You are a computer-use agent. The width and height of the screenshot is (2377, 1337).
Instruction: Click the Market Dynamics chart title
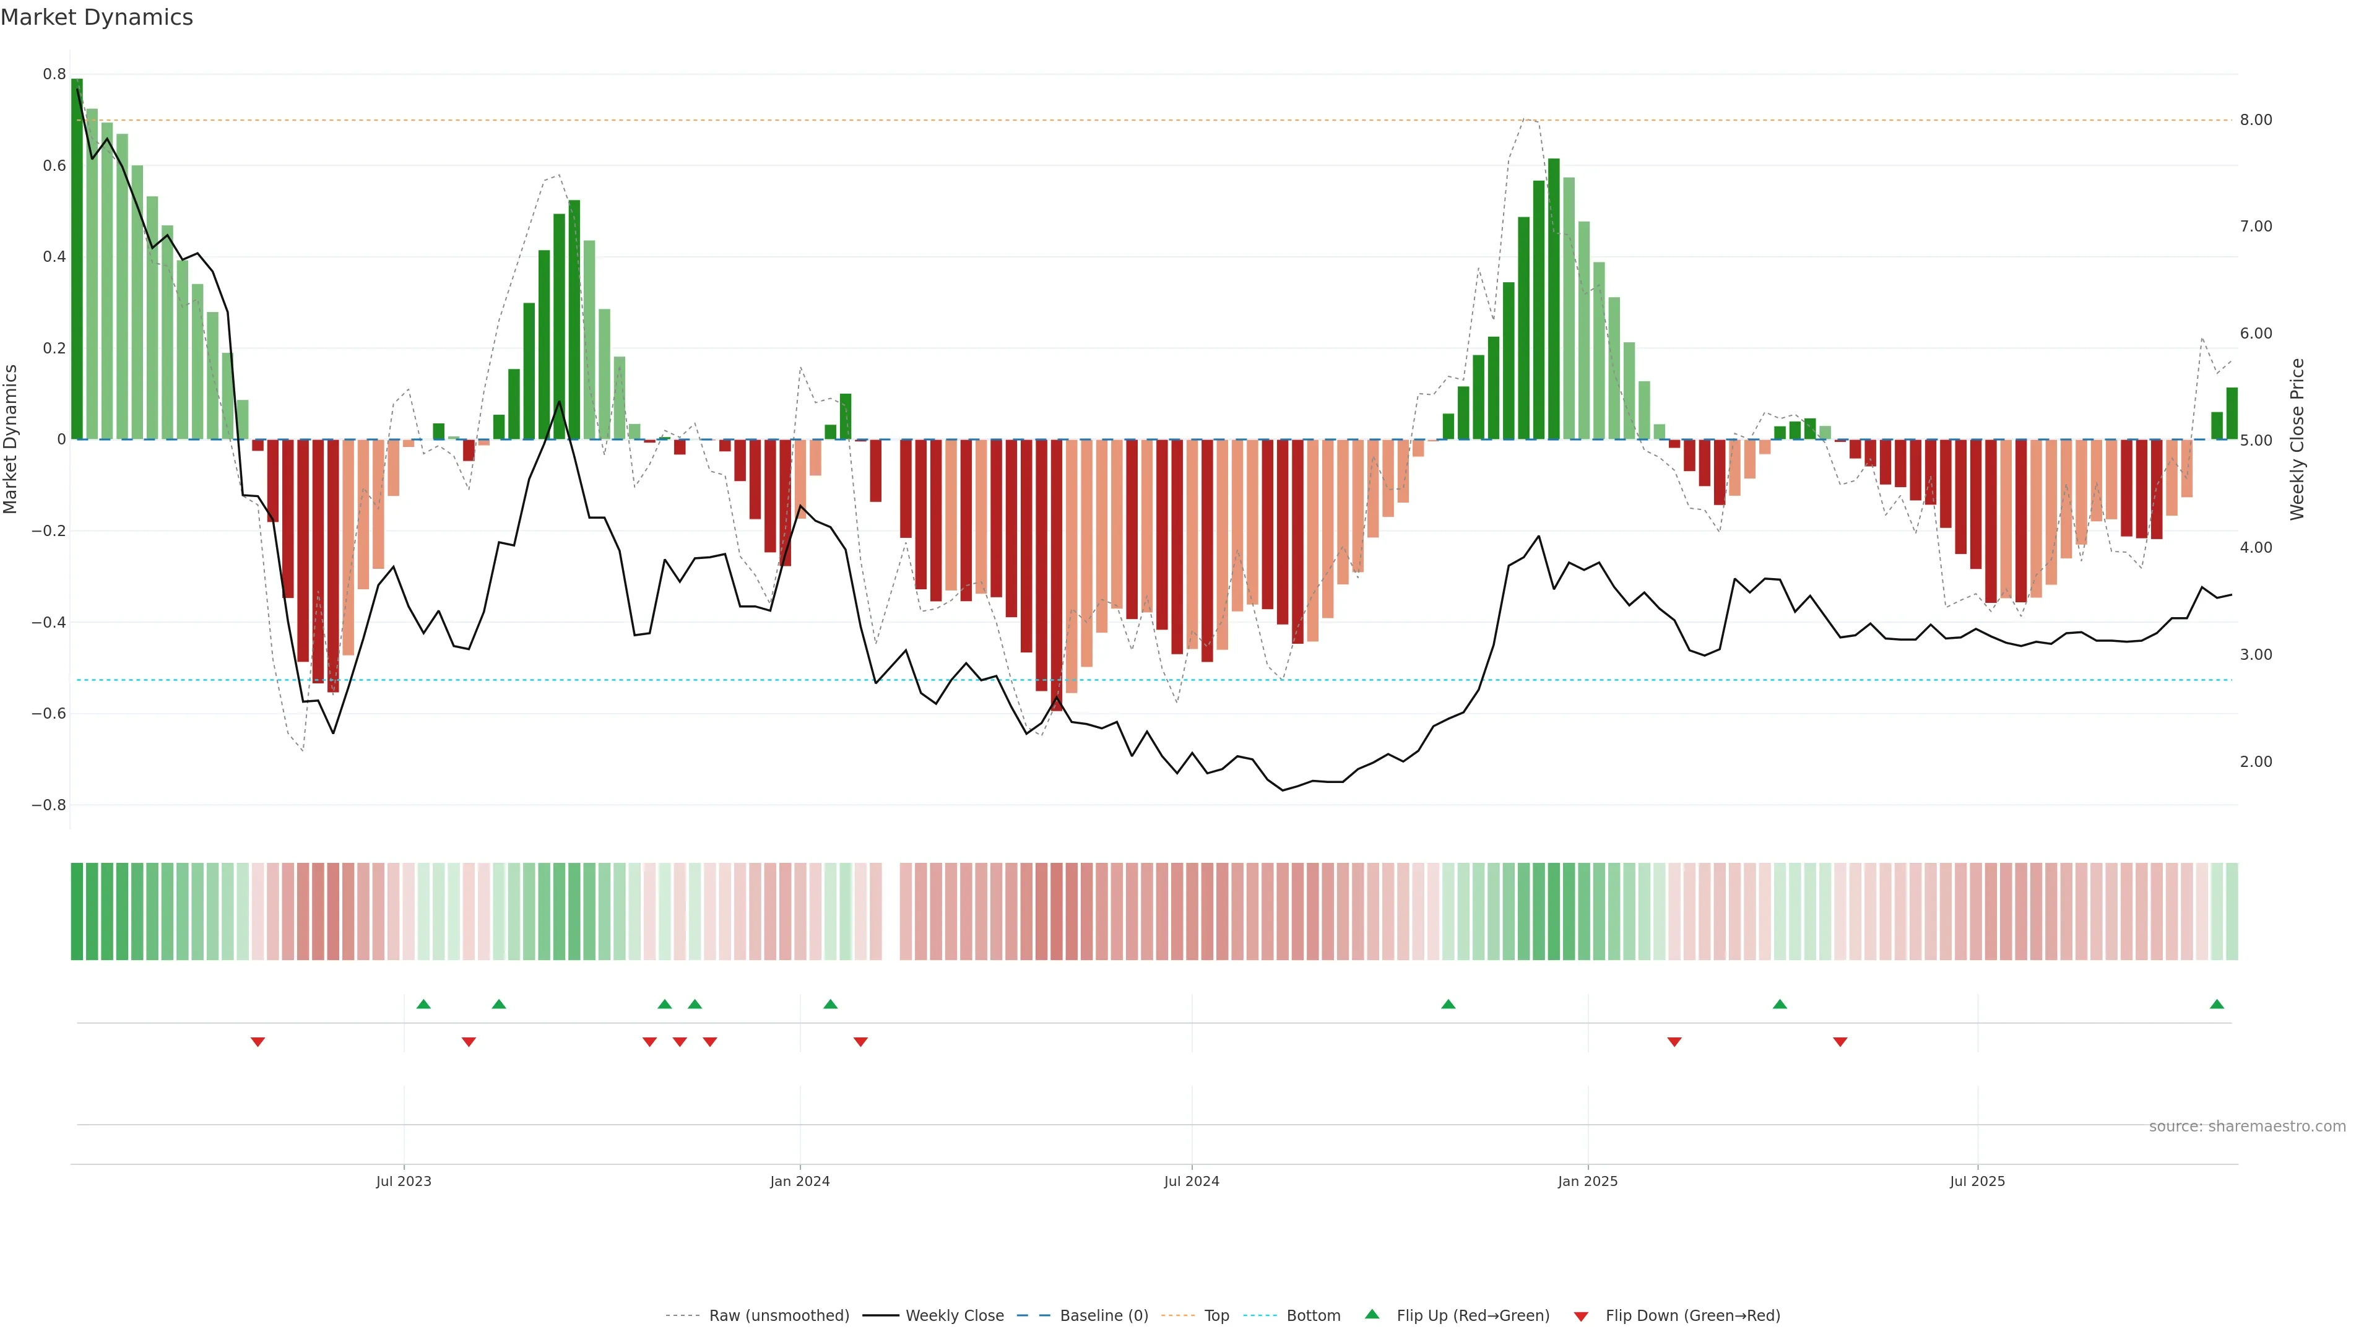click(x=97, y=17)
